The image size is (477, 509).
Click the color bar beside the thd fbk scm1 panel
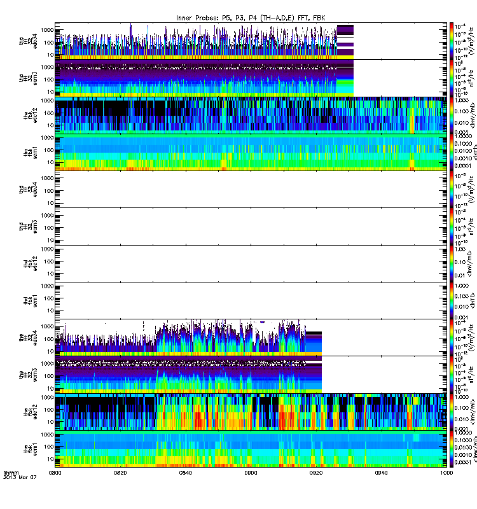click(x=452, y=300)
